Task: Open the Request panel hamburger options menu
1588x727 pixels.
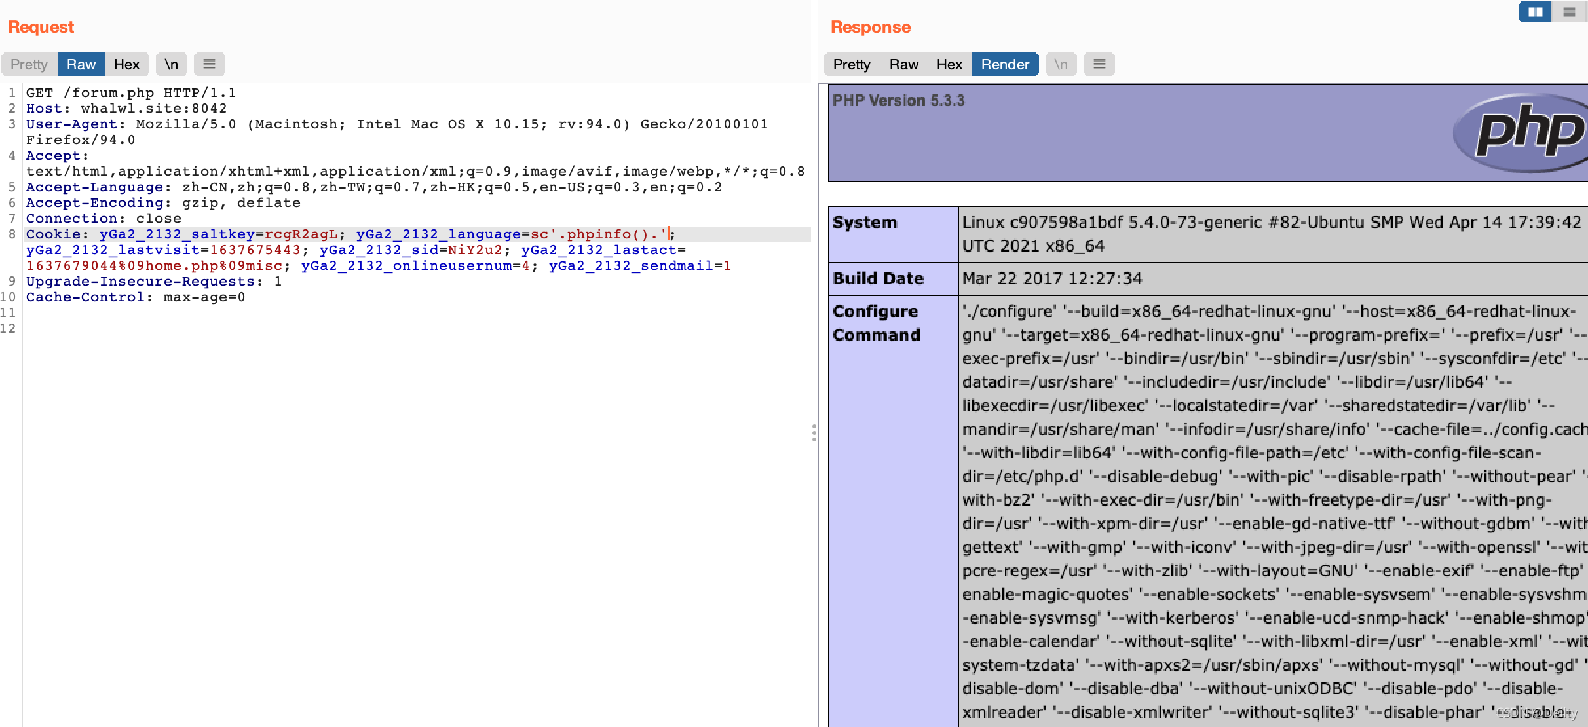Action: [210, 64]
